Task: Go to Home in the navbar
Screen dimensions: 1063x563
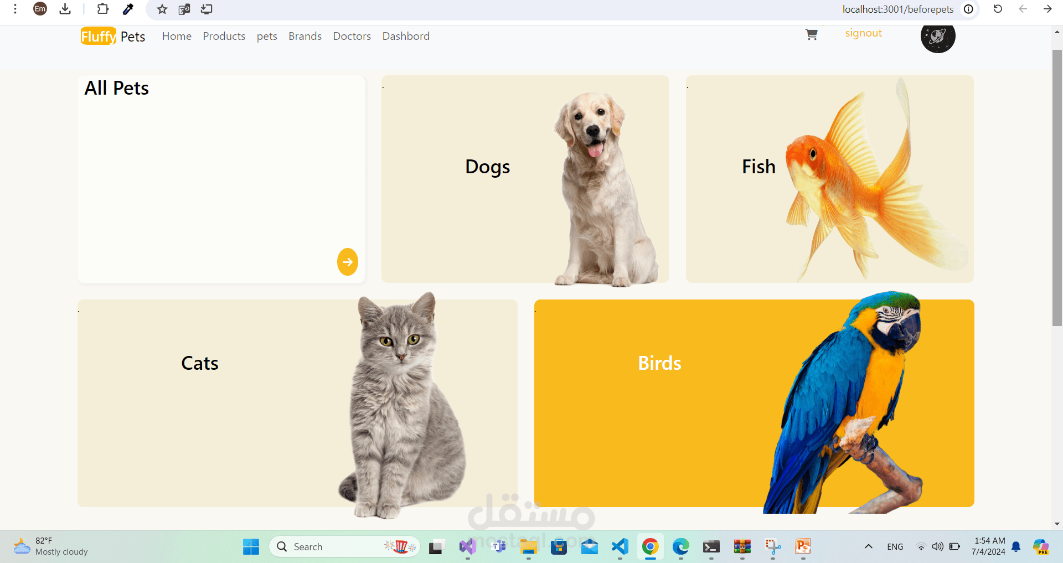Action: 177,36
